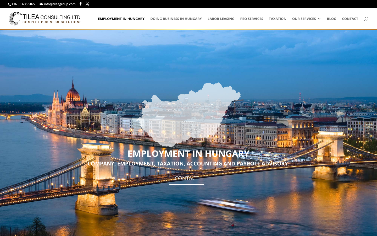Click the phone number +36 30 635 5022

click(24, 4)
